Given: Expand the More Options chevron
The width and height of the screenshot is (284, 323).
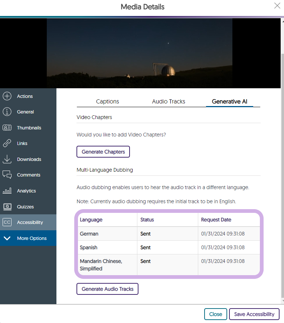Looking at the screenshot, I should pyautogui.click(x=7, y=238).
